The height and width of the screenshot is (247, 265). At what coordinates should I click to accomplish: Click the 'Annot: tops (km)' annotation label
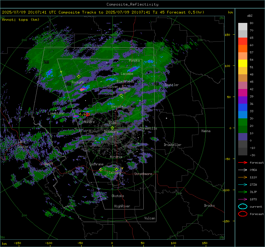point(21,20)
